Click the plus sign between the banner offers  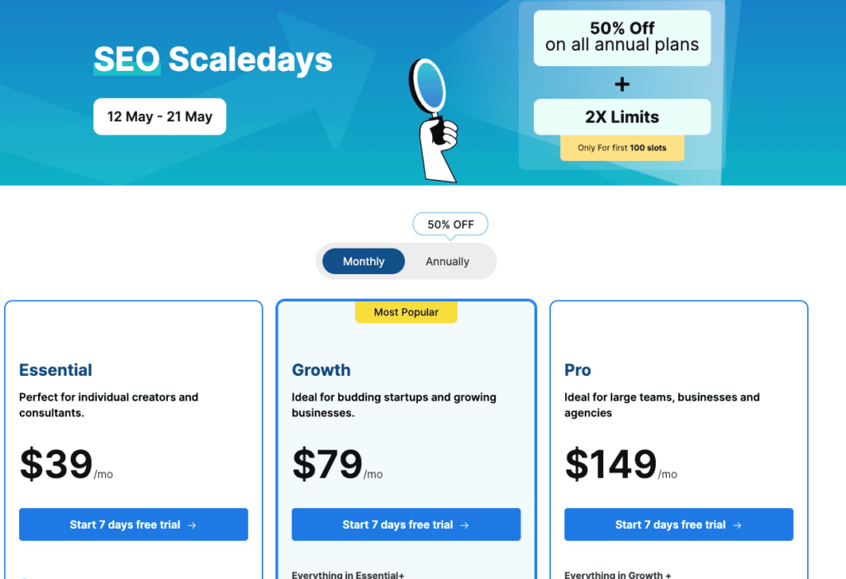tap(622, 84)
